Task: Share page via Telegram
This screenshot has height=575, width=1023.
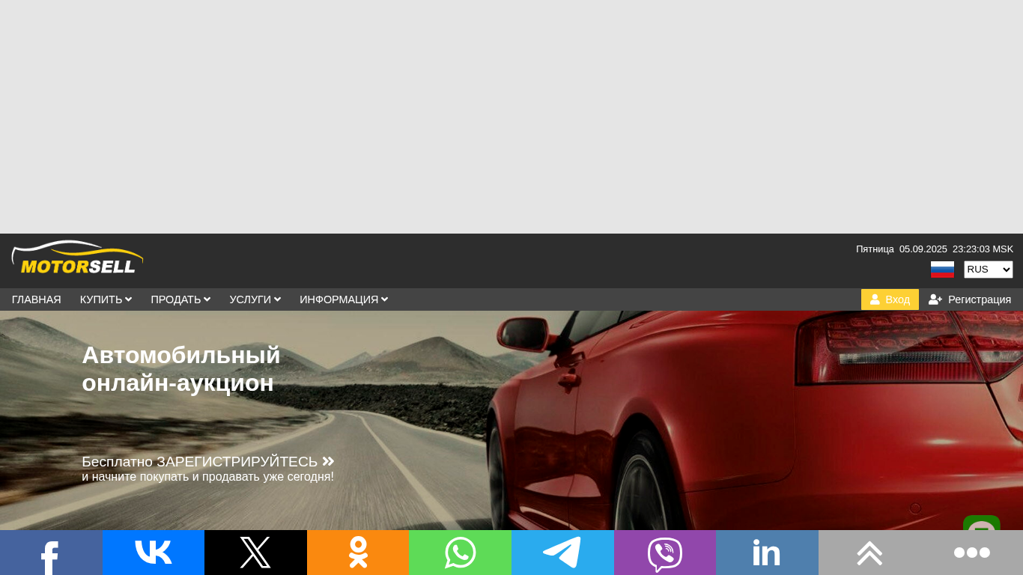Action: [562, 553]
